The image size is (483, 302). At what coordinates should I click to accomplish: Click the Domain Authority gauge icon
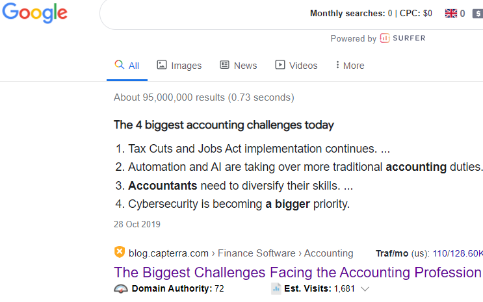click(x=121, y=289)
